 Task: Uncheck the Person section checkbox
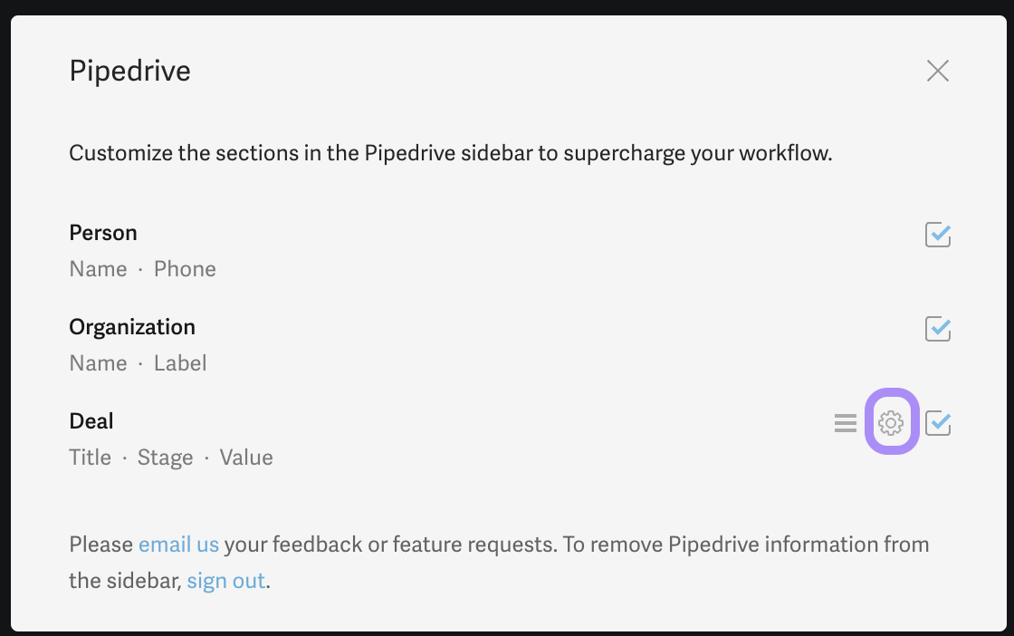(x=937, y=236)
